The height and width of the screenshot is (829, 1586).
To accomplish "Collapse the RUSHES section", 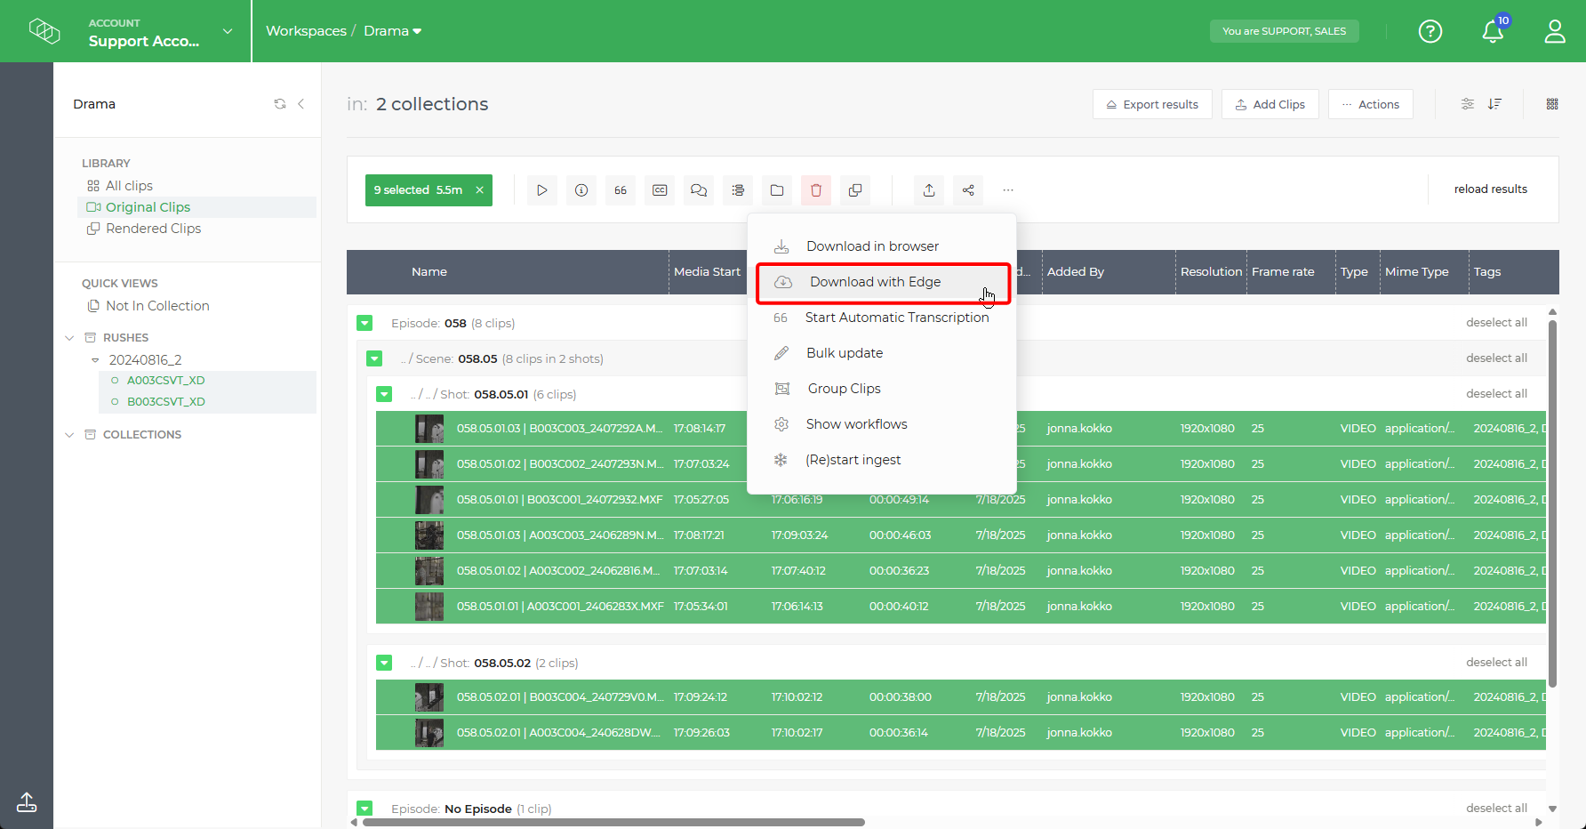I will click(x=69, y=337).
